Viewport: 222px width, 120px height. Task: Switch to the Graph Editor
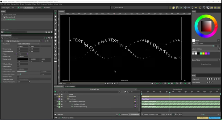click(134, 114)
